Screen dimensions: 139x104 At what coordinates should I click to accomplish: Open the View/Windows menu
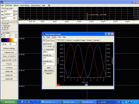36,5
